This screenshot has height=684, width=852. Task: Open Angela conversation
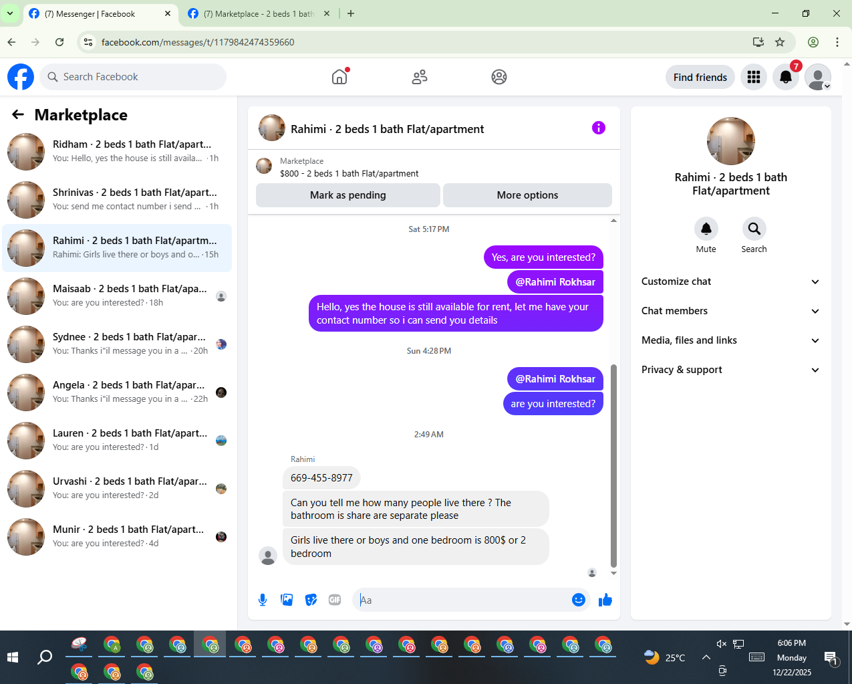tap(117, 392)
